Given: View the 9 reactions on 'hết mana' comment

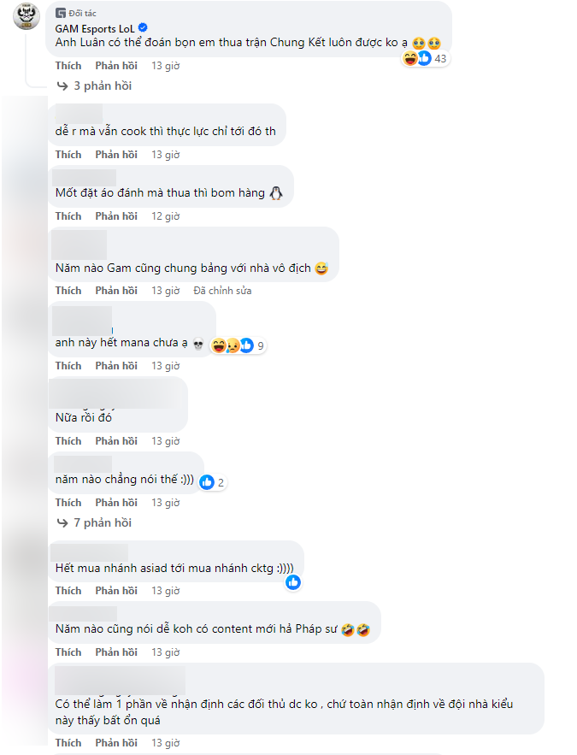Looking at the screenshot, I should coord(238,345).
